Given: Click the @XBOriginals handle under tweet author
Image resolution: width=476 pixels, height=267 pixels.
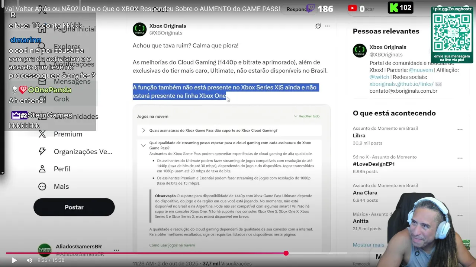Looking at the screenshot, I should (166, 33).
